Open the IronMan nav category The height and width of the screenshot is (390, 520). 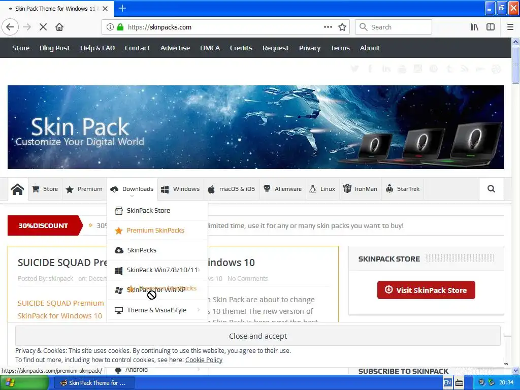[x=361, y=189]
